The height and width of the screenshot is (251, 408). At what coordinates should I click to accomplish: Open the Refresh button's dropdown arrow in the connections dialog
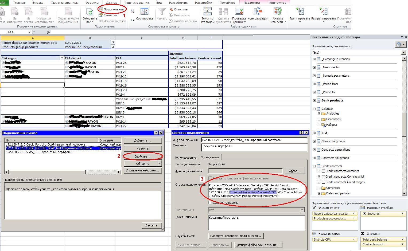coord(160,164)
